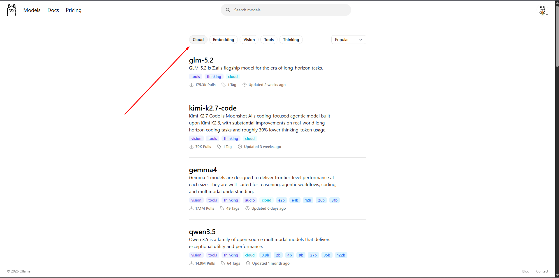Image resolution: width=559 pixels, height=278 pixels.
Task: Click the qwen3.5 '4b' size badge
Action: tap(289, 255)
